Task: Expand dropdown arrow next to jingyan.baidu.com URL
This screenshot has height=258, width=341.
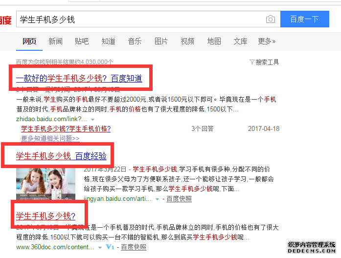Action: pos(157,199)
